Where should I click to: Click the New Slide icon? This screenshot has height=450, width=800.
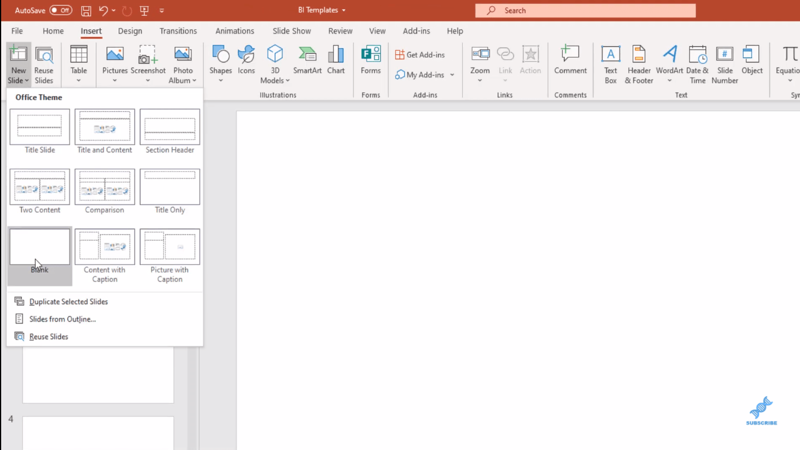click(18, 54)
